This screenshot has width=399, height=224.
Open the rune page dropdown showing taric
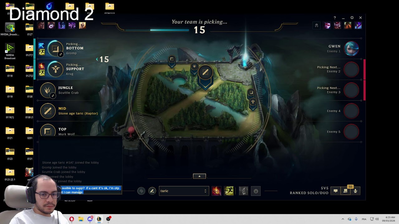184,191
